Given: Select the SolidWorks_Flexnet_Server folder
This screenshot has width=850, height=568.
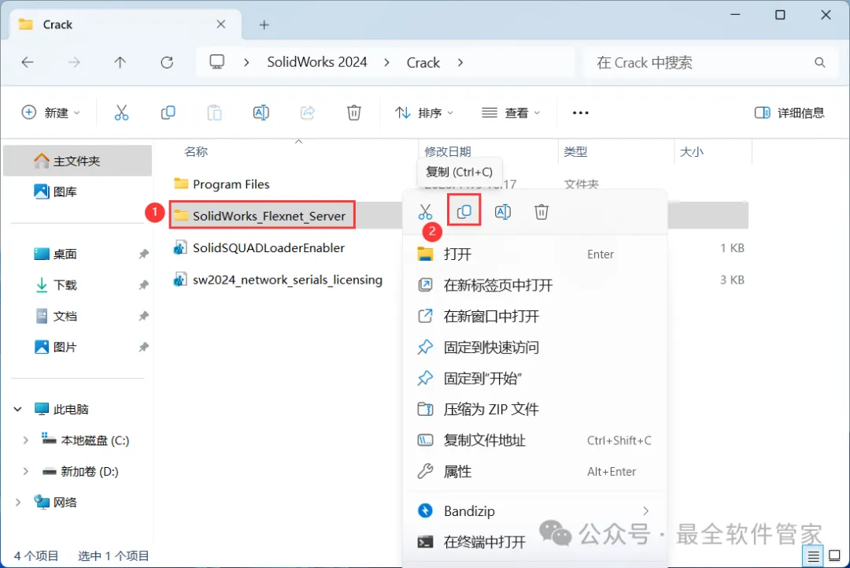Looking at the screenshot, I should point(262,215).
